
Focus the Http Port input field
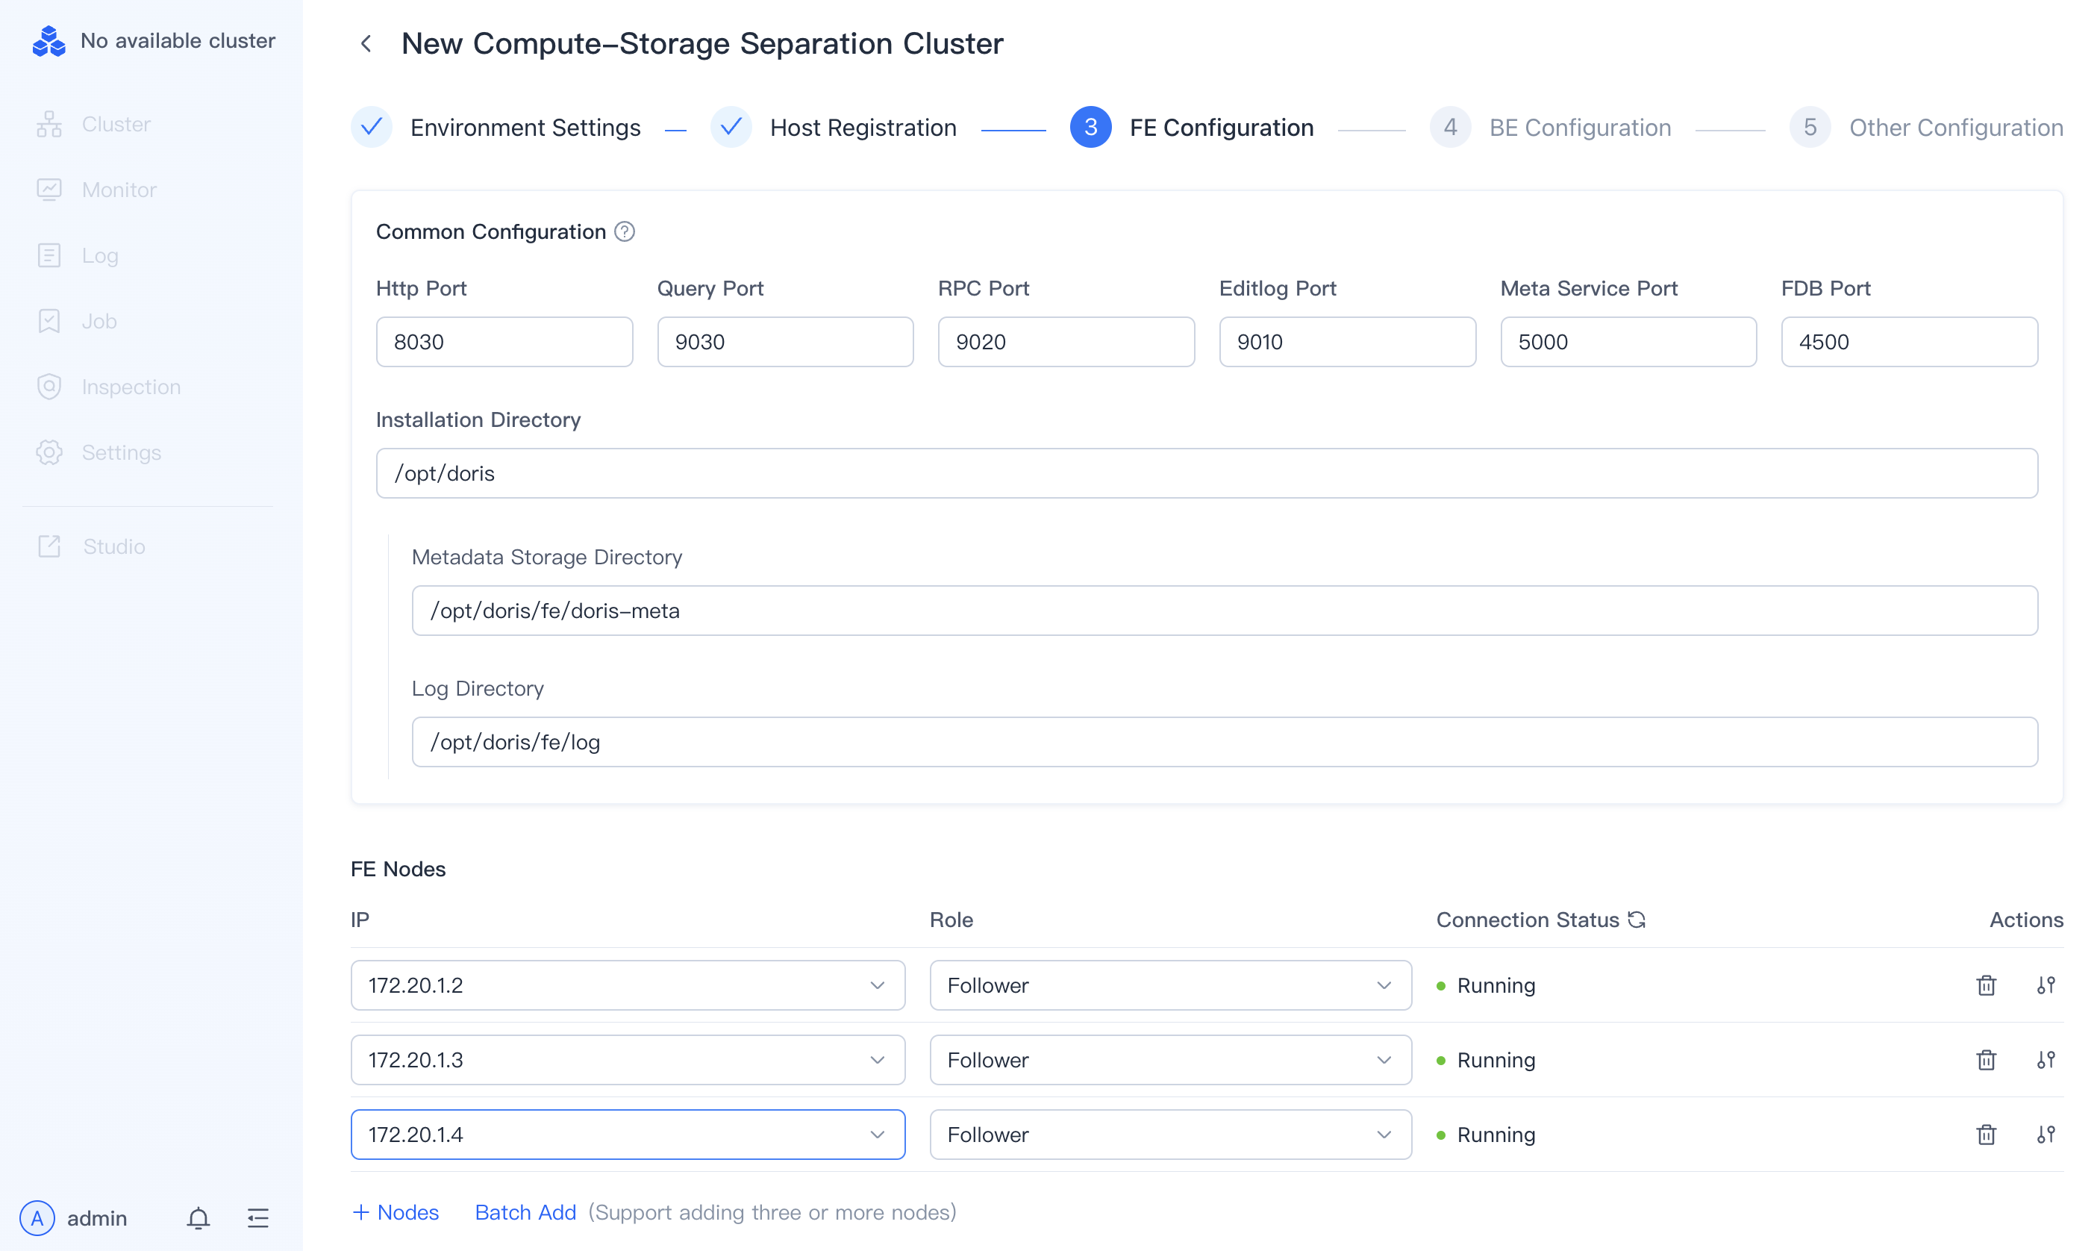(504, 343)
